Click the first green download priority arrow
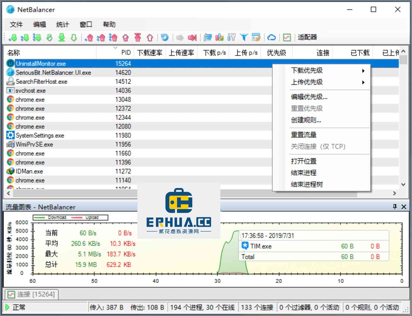Viewport: 412px width, 316px height. (13, 37)
